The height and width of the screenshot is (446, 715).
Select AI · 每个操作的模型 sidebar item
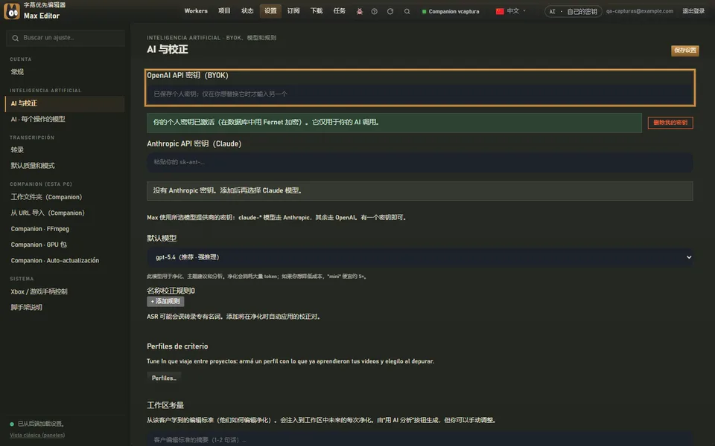coord(65,119)
